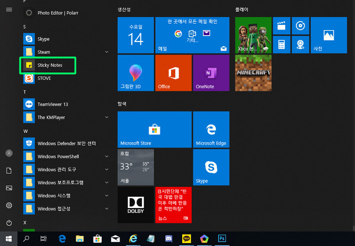Expand the Windows 관리 도구 folder
Viewport: 355px width, 246px height.
pos(106,170)
